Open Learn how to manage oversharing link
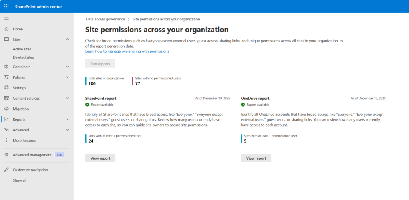The image size is (409, 200). [127, 51]
